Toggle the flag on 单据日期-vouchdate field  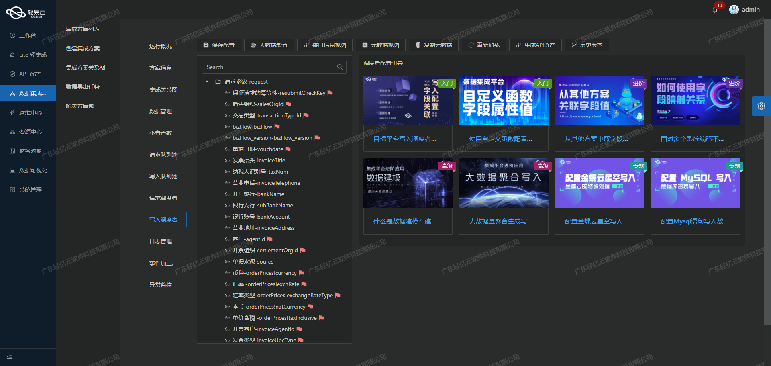(x=288, y=149)
